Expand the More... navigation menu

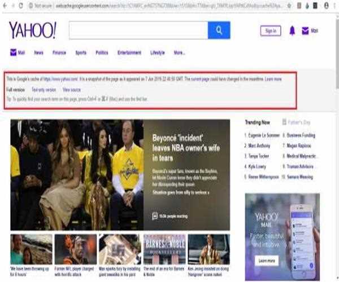pyautogui.click(x=179, y=52)
